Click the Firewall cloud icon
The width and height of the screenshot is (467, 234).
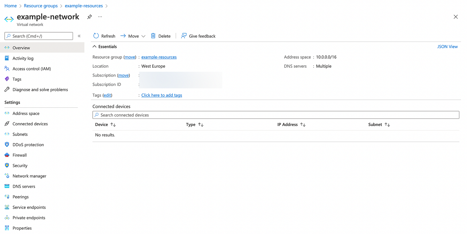(7, 155)
